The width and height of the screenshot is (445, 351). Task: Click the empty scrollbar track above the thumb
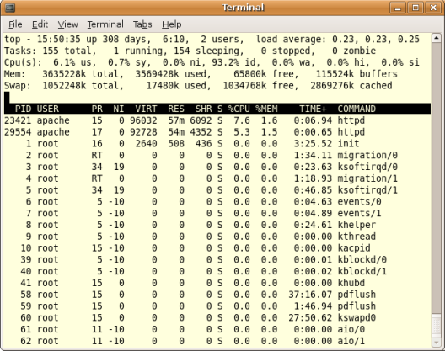pyautogui.click(x=437, y=178)
